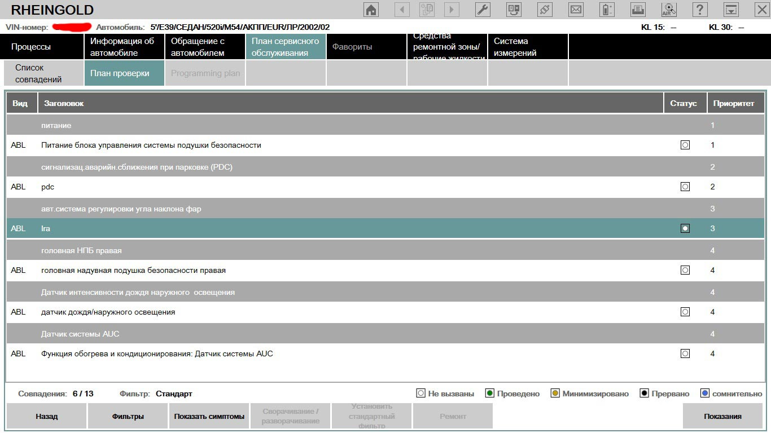Click the yellow Минимизировано legend indicator
The width and height of the screenshot is (771, 433).
[555, 394]
